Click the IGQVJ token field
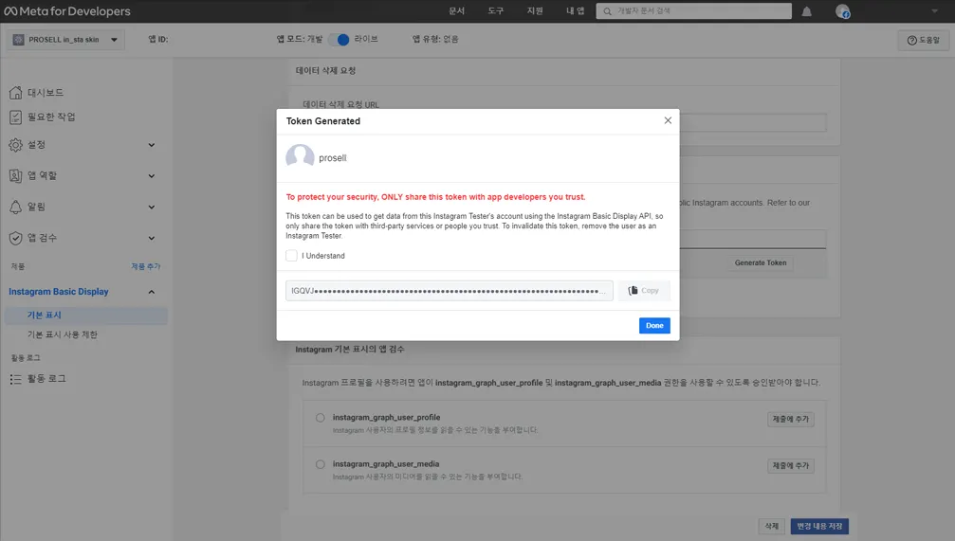Image resolution: width=955 pixels, height=541 pixels. coord(450,291)
